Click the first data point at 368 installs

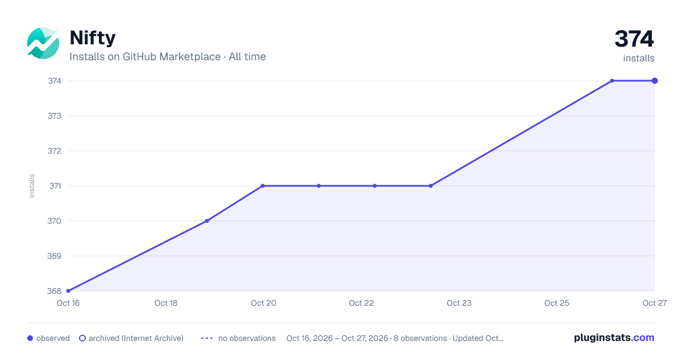[x=68, y=291]
